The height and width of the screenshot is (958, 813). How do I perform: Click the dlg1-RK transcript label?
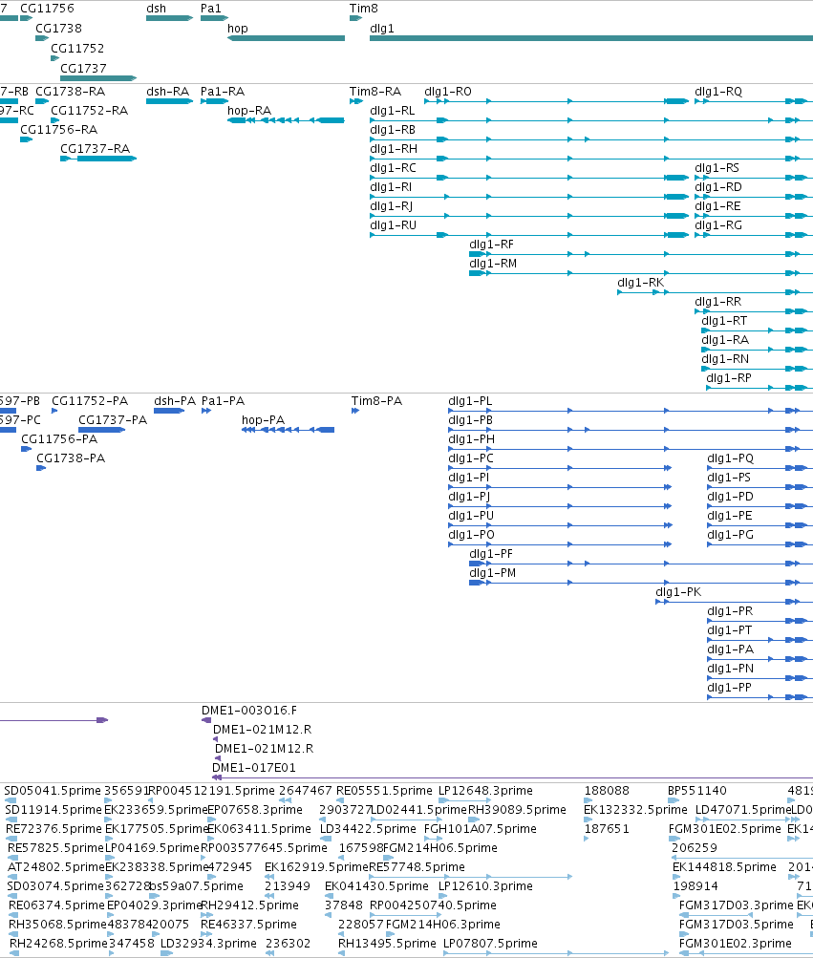(x=641, y=282)
